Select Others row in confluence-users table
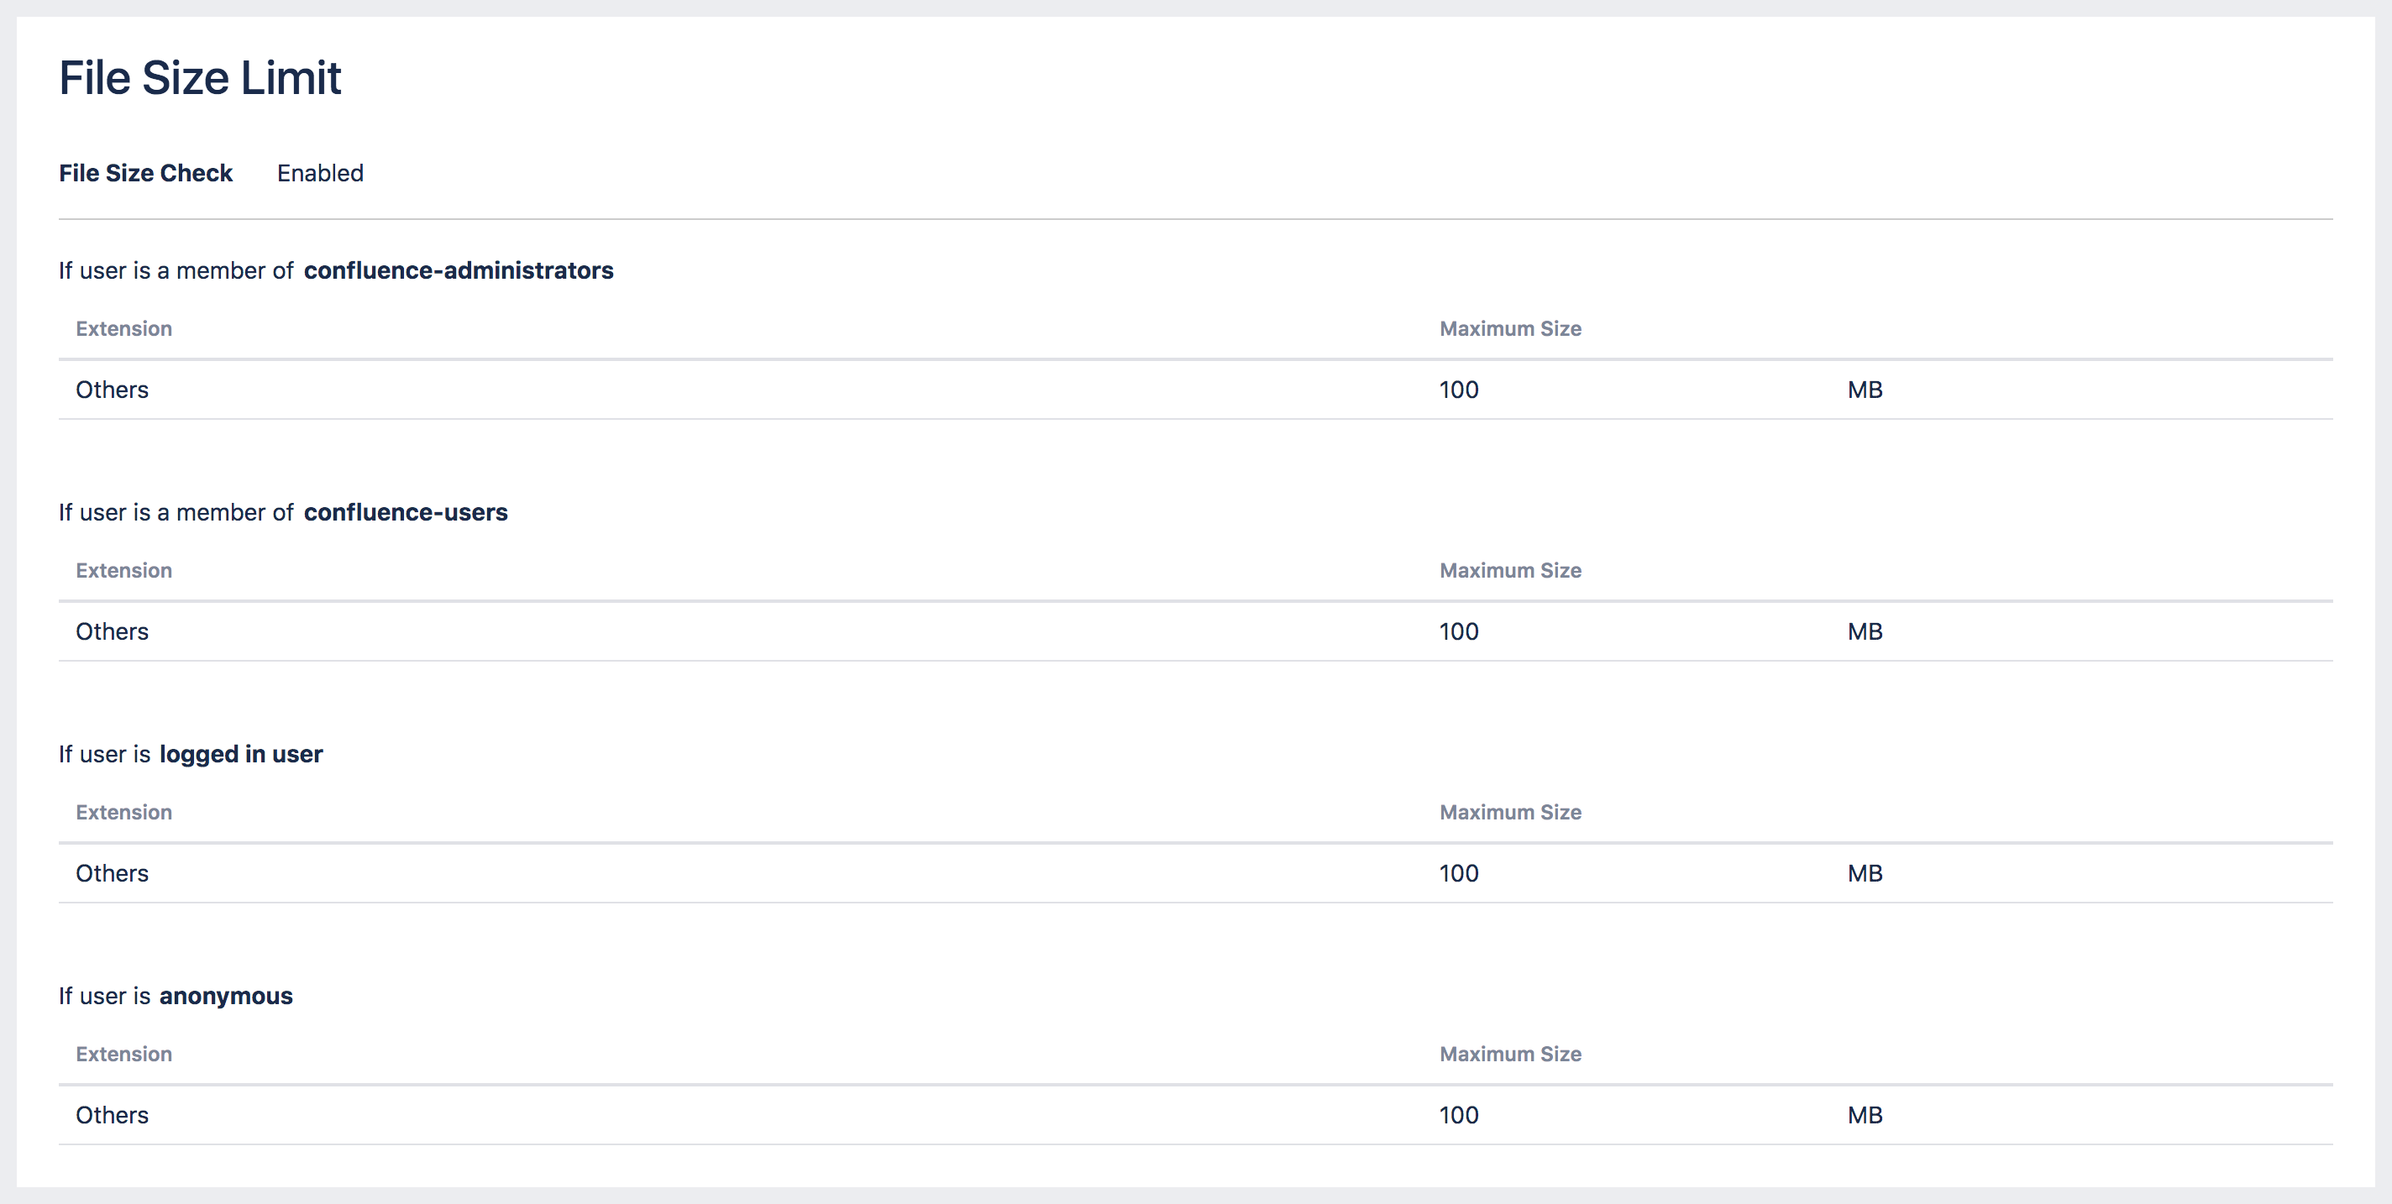The width and height of the screenshot is (2392, 1204). 113,632
